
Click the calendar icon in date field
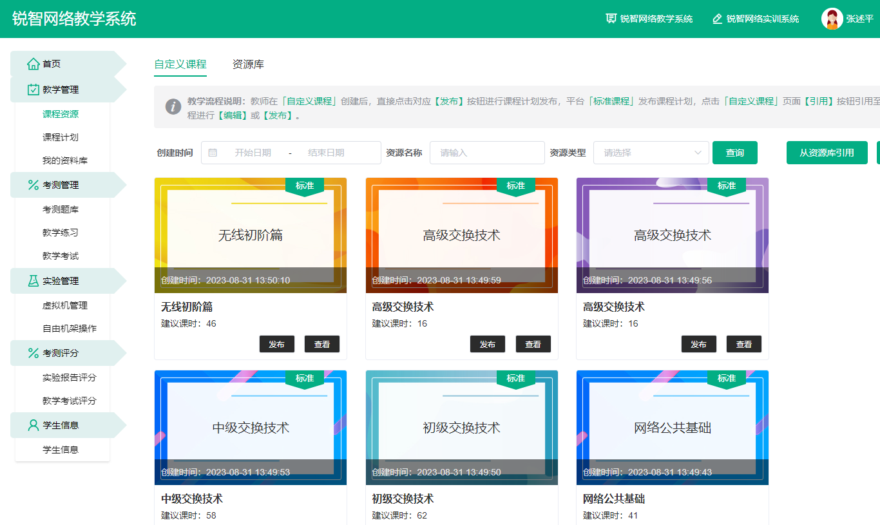[x=213, y=153]
